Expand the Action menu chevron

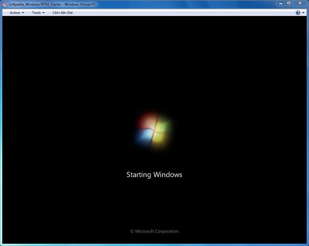pyautogui.click(x=22, y=13)
